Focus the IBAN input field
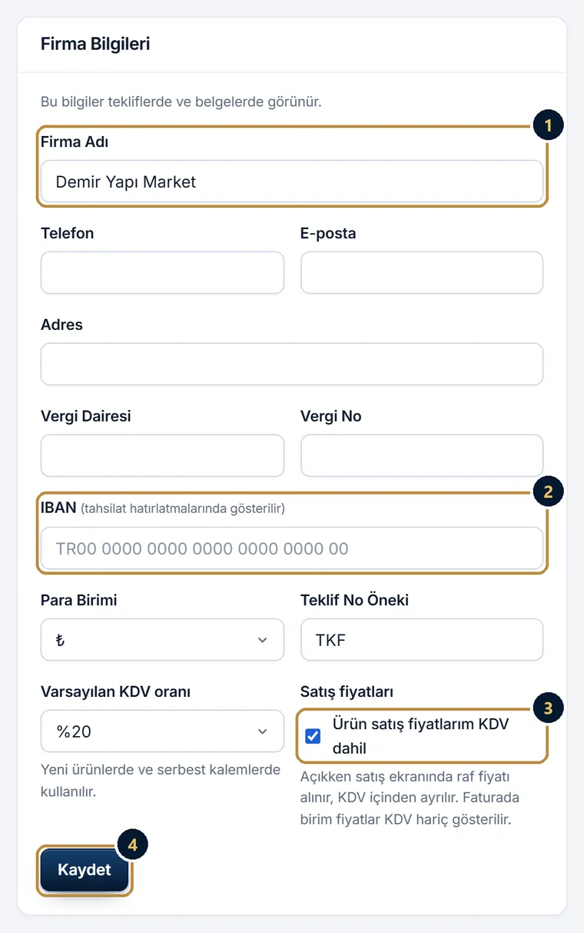584x933 pixels. pos(292,548)
